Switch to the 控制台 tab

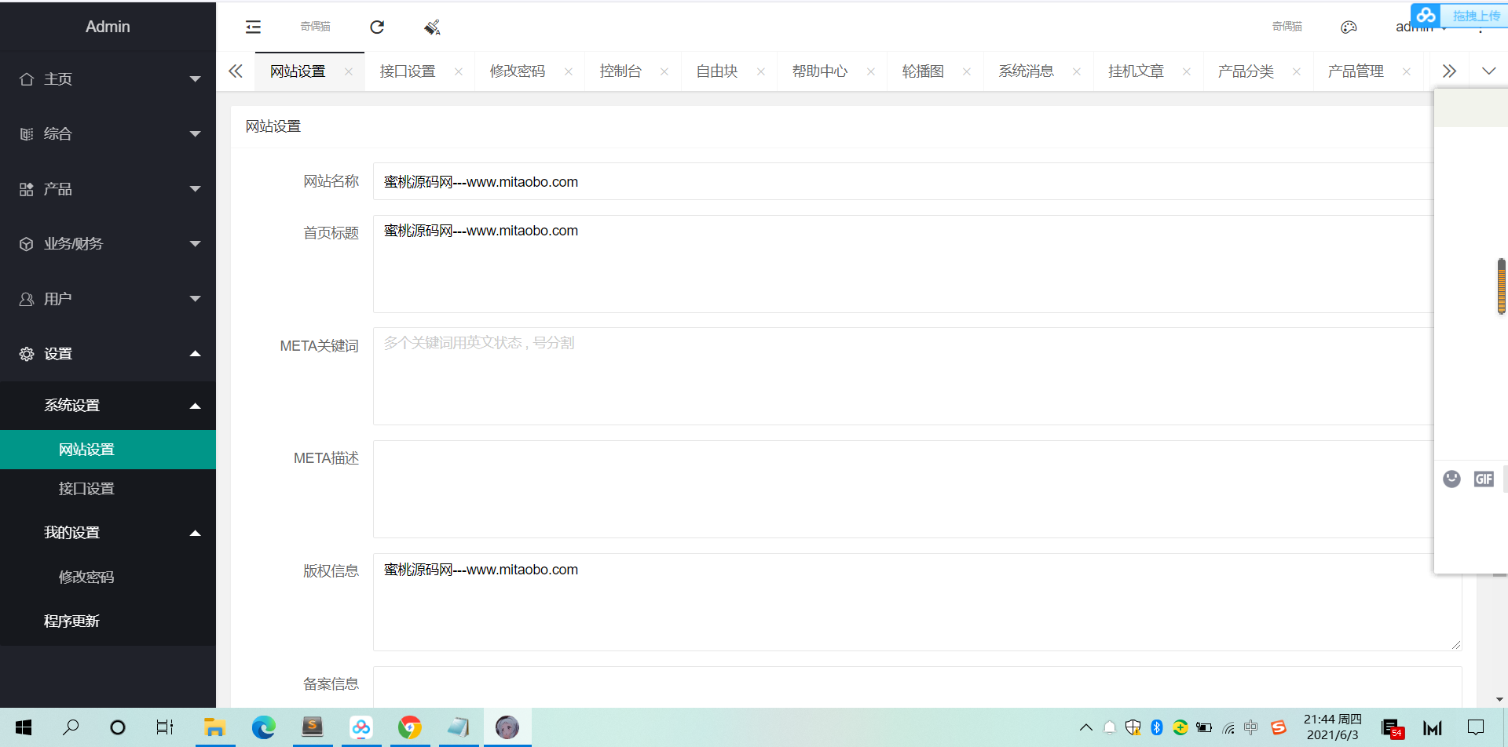(620, 71)
